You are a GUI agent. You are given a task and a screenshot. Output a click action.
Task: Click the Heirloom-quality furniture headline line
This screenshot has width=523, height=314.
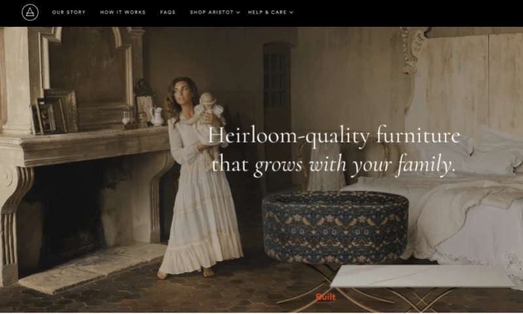pyautogui.click(x=334, y=136)
